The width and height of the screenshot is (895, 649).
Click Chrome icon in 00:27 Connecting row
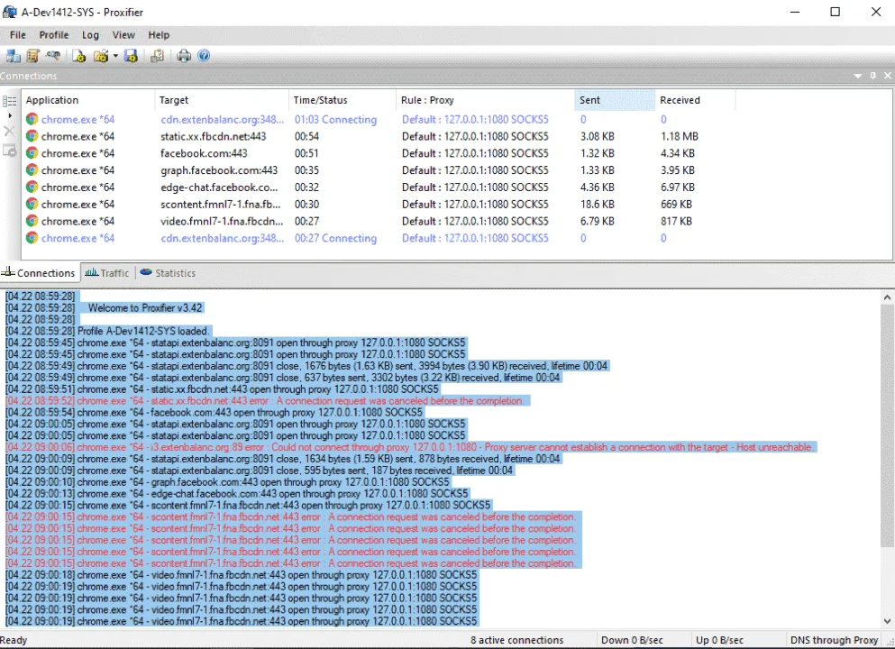[x=32, y=238]
